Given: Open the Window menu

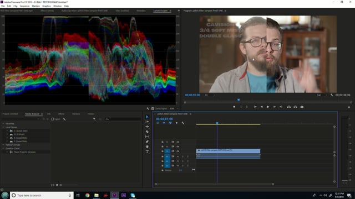Looking at the screenshot, I should 57,6.
